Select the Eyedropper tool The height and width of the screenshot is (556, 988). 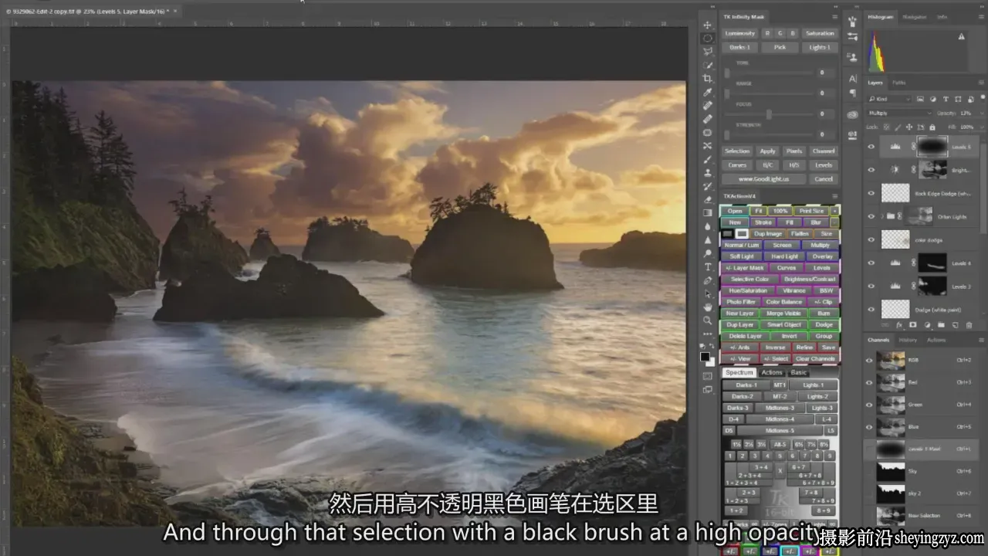click(x=707, y=92)
